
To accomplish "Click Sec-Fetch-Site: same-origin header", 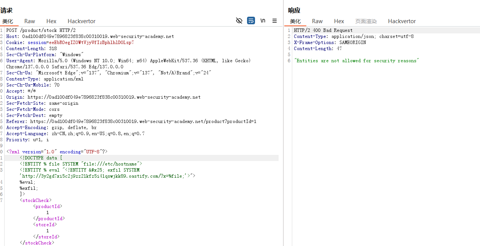I will tap(42, 103).
